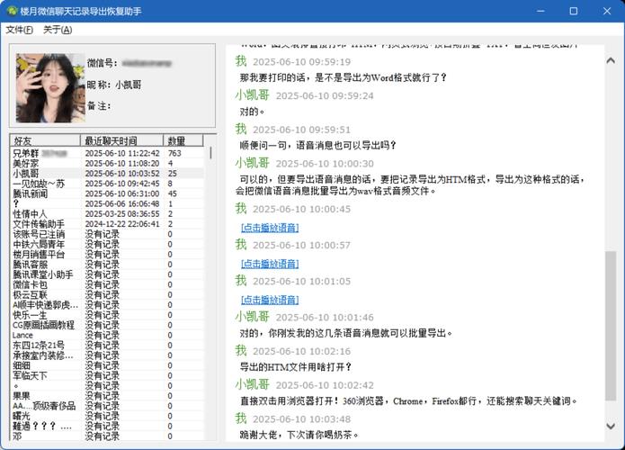Open the 关于(A) menu
Image resolution: width=625 pixels, height=450 pixels.
coord(58,30)
